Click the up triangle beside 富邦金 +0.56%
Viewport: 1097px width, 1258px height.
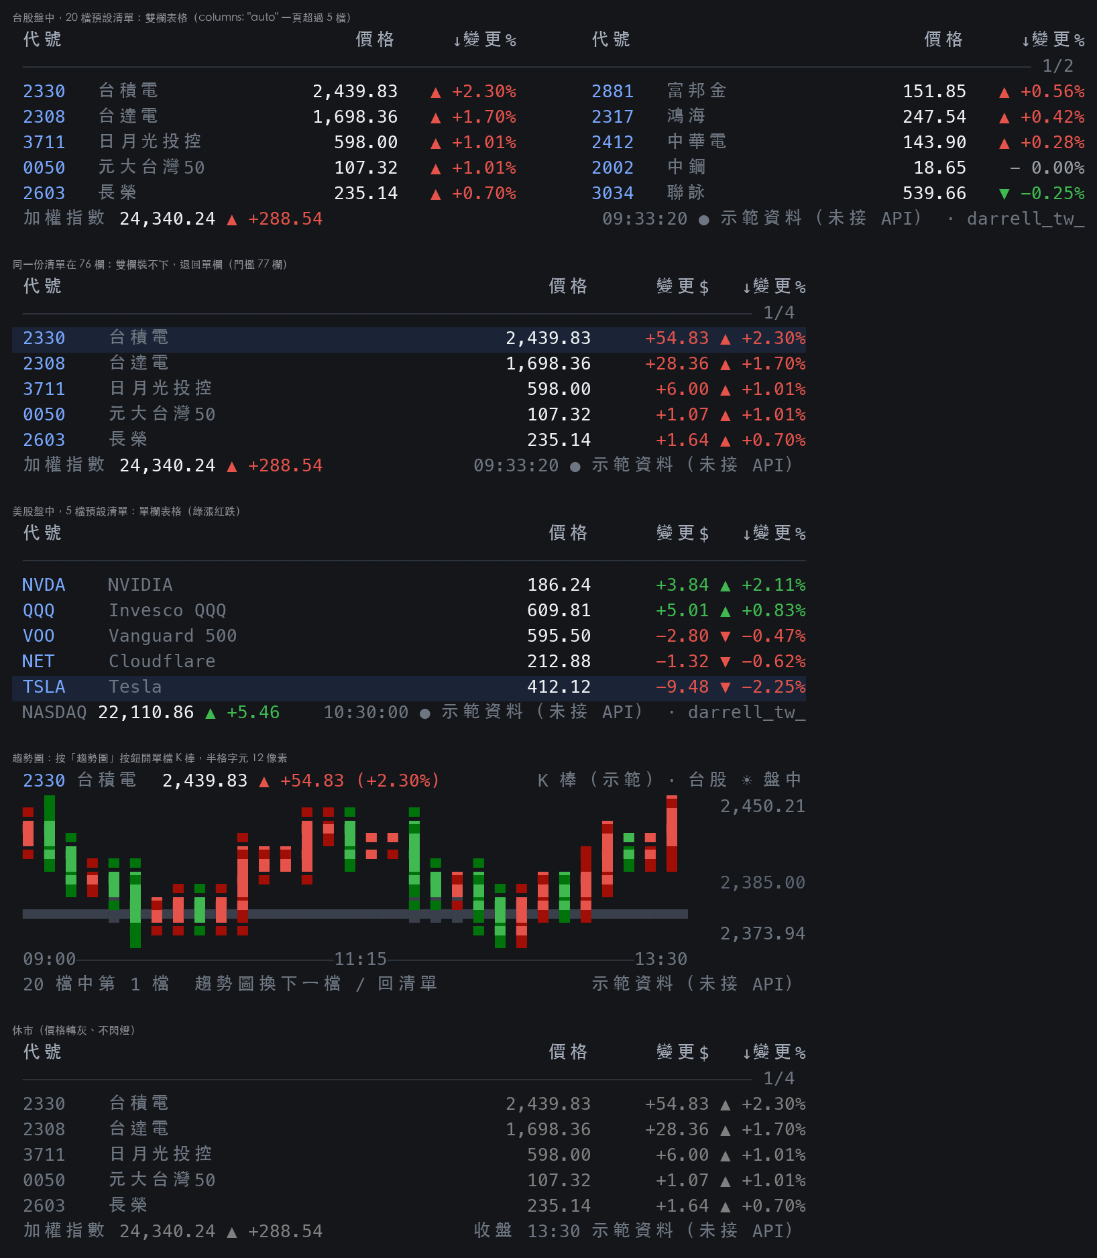coord(1004,92)
